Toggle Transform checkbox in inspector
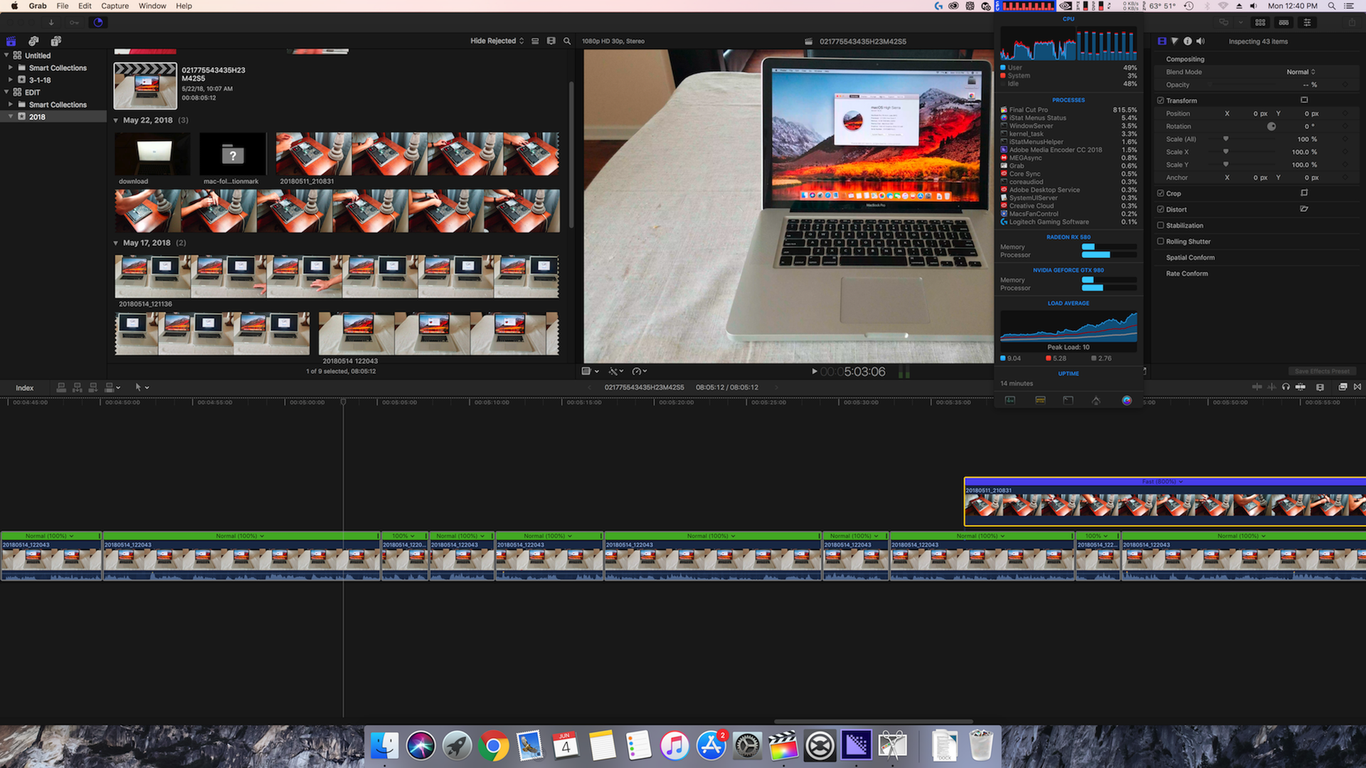 tap(1160, 100)
